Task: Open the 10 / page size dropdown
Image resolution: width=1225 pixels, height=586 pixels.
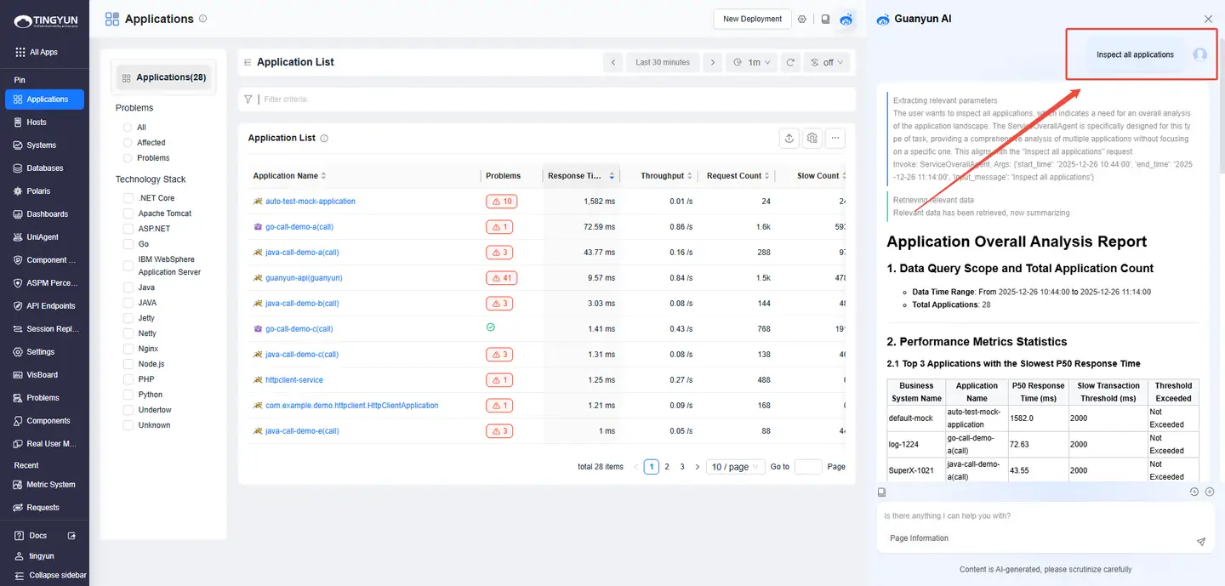Action: [x=735, y=467]
